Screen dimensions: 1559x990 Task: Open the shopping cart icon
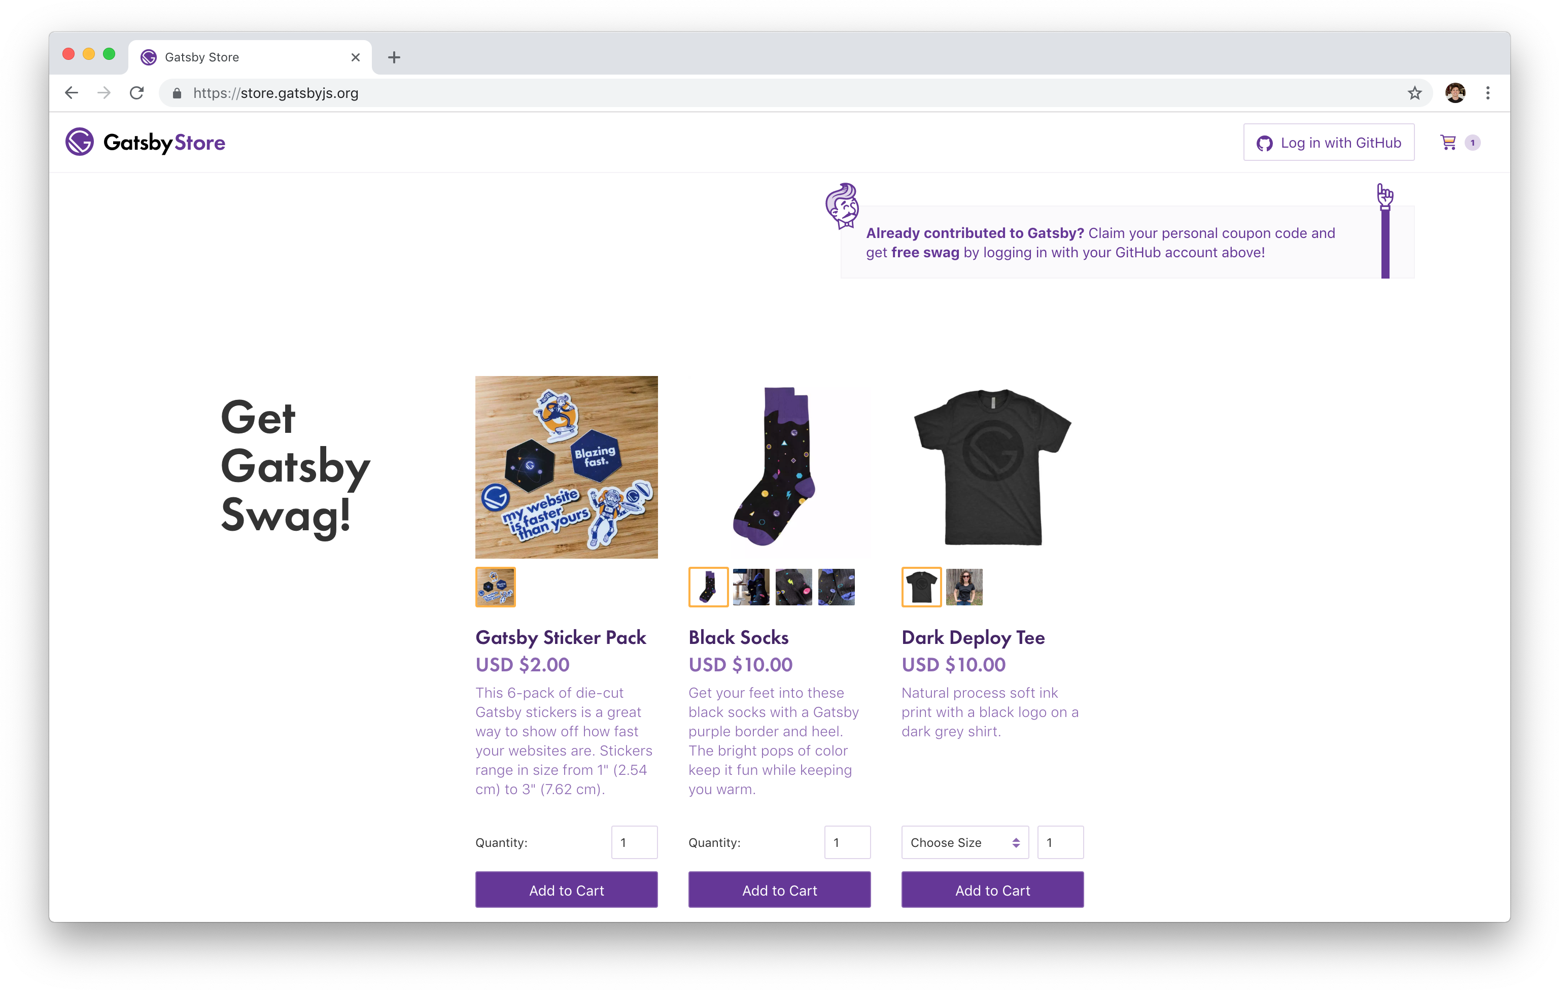click(1448, 143)
